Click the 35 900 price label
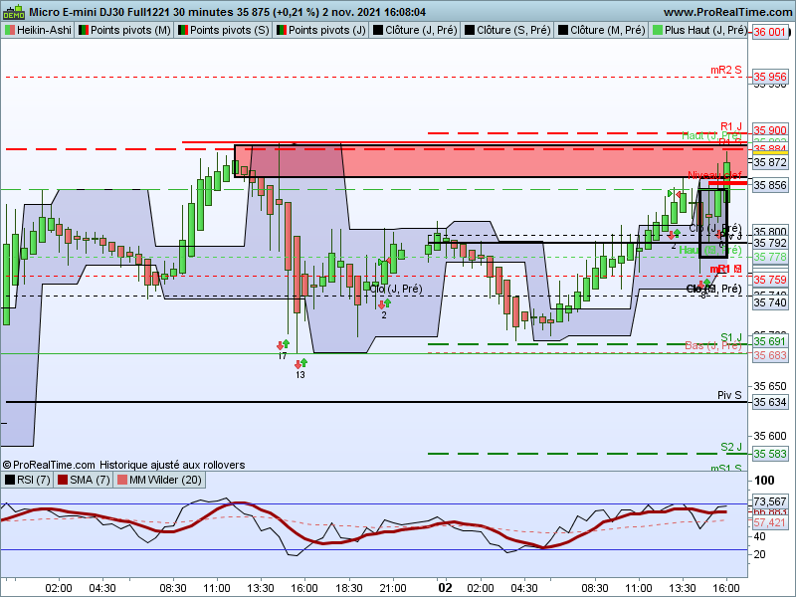Screen dimensions: 796x597 [x=769, y=130]
